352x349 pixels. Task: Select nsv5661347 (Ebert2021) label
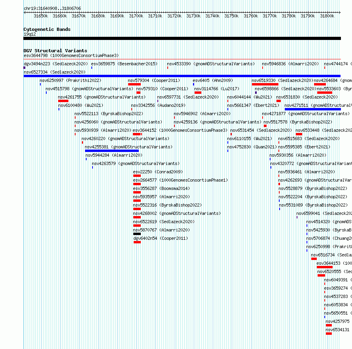click(x=253, y=105)
